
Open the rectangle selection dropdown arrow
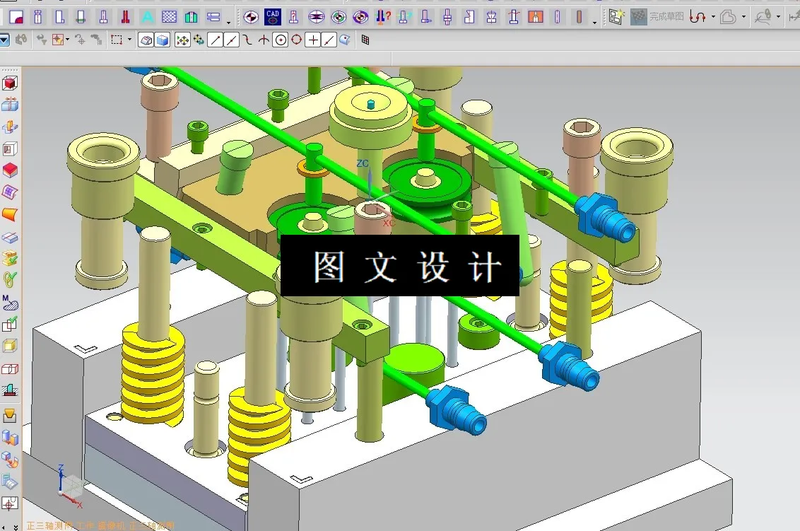[x=129, y=40]
